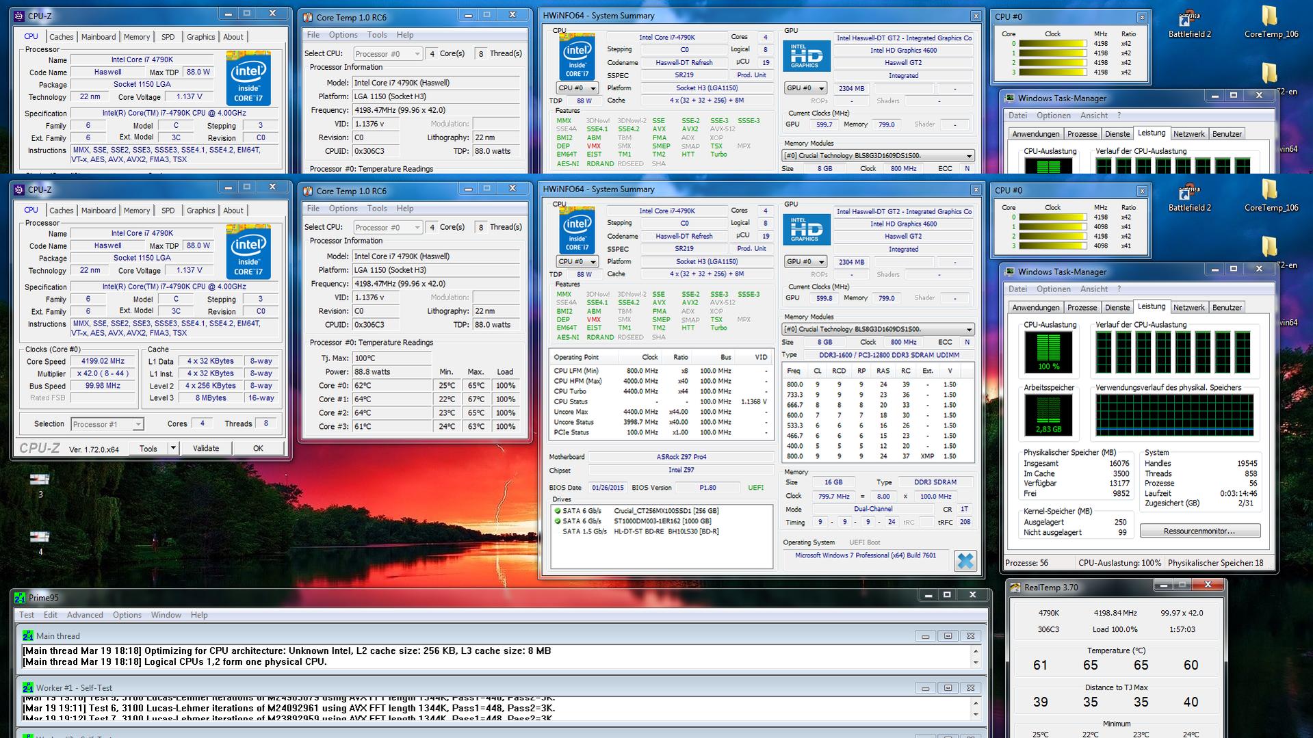Open Ressourcenmonitor from Task-Manager
1313x738 pixels.
(1199, 531)
